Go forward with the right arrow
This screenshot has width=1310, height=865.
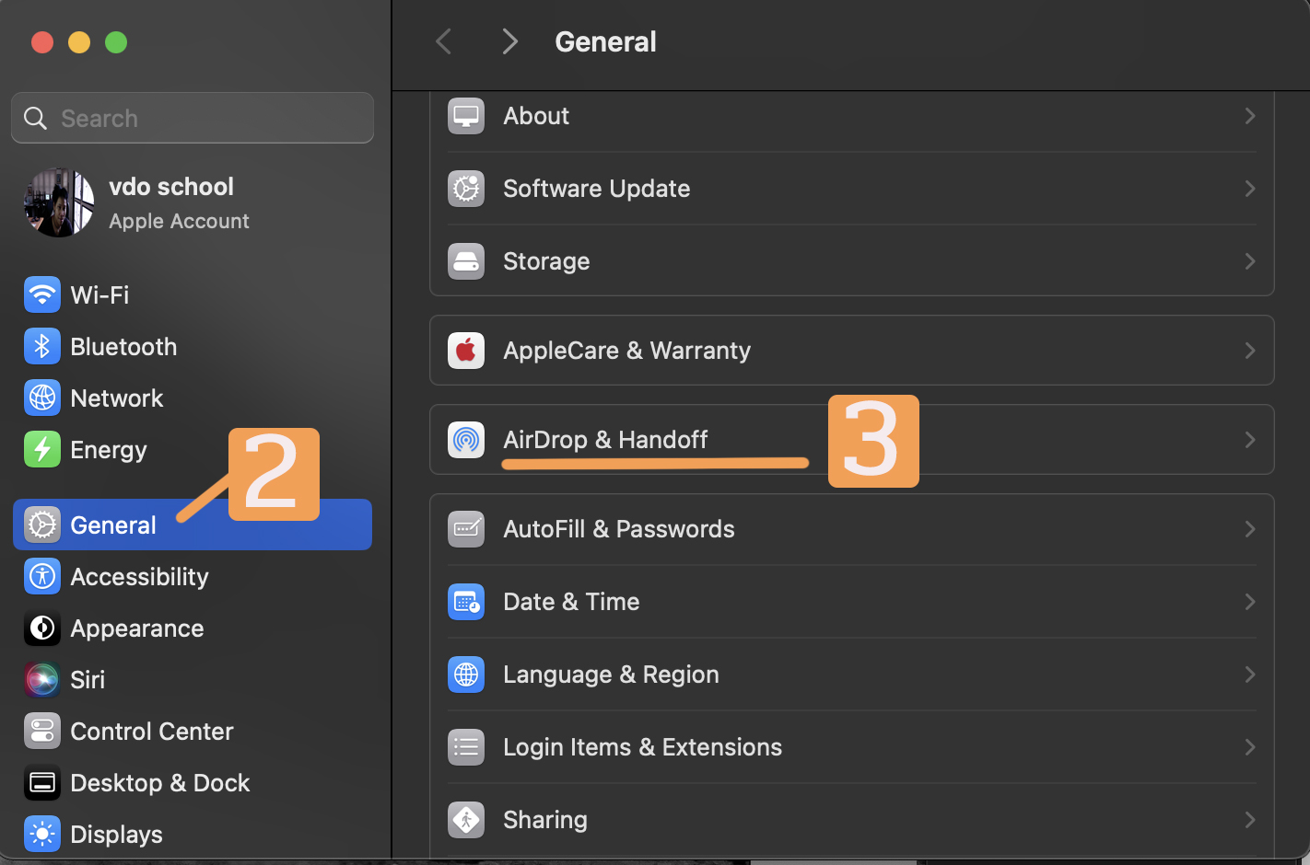[x=509, y=41]
